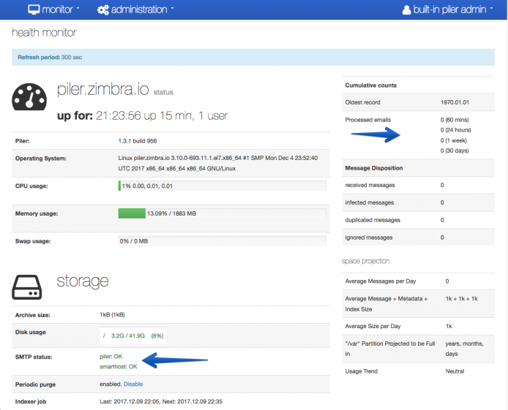Image resolution: width=508 pixels, height=410 pixels.
Task: Click the '0 (24 hours)' processed emails value
Action: coord(455,129)
